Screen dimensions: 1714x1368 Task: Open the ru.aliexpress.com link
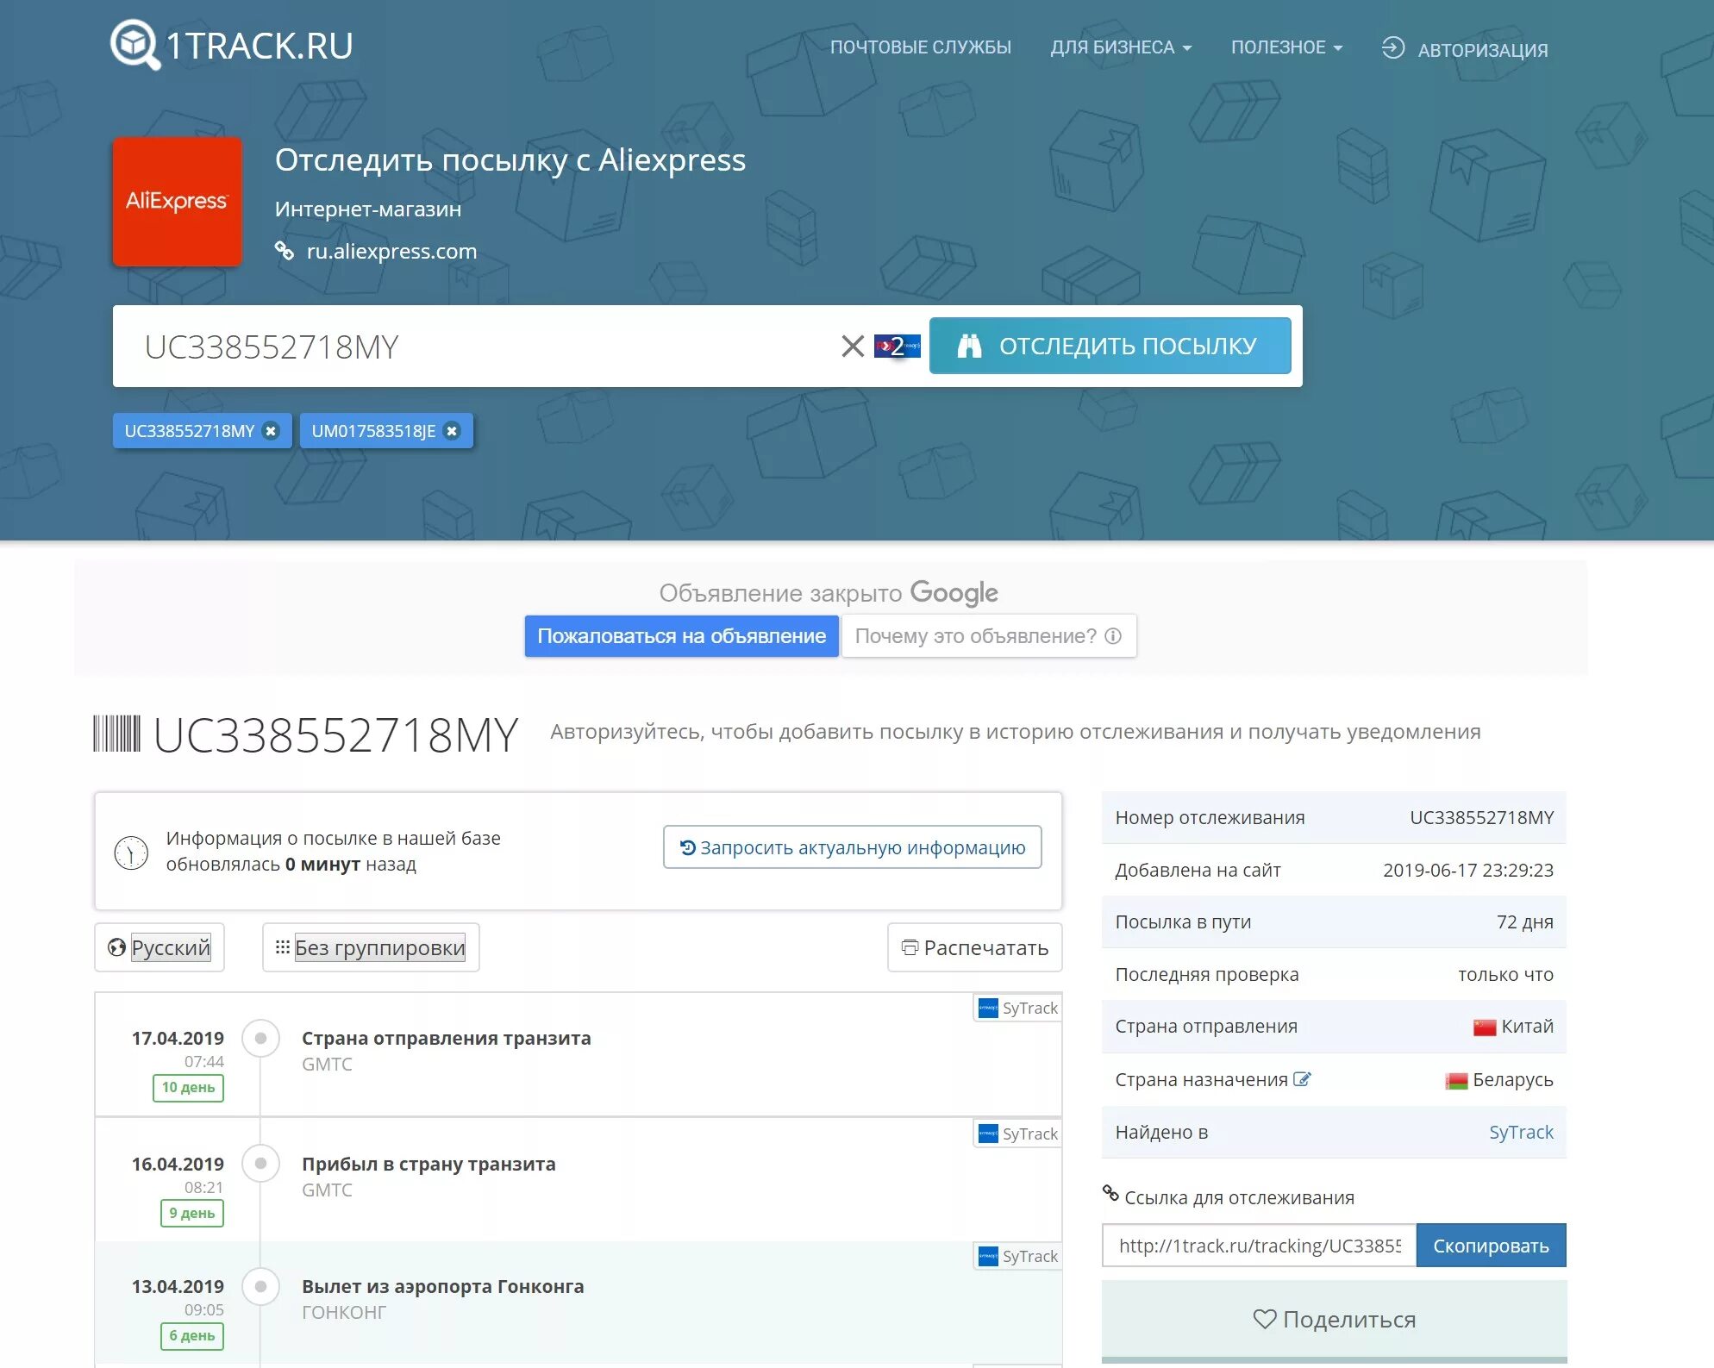[x=391, y=251]
